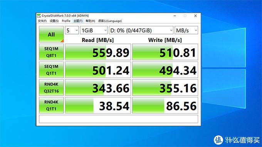
Task: Click the 559.89 sequential read result
Action: tap(98, 52)
